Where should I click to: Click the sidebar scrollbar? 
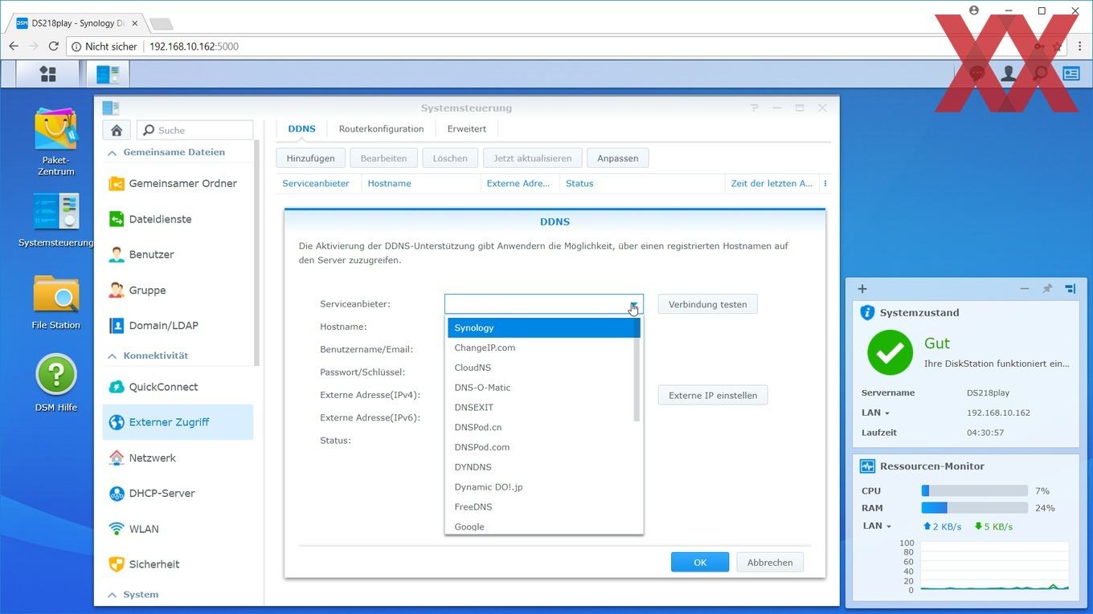pos(257,253)
